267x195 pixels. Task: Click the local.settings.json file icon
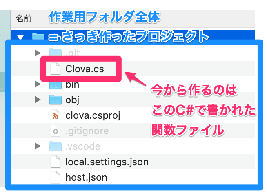55,162
